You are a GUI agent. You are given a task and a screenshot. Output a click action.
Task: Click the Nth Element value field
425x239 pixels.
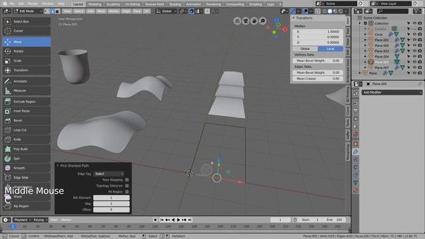coord(111,198)
